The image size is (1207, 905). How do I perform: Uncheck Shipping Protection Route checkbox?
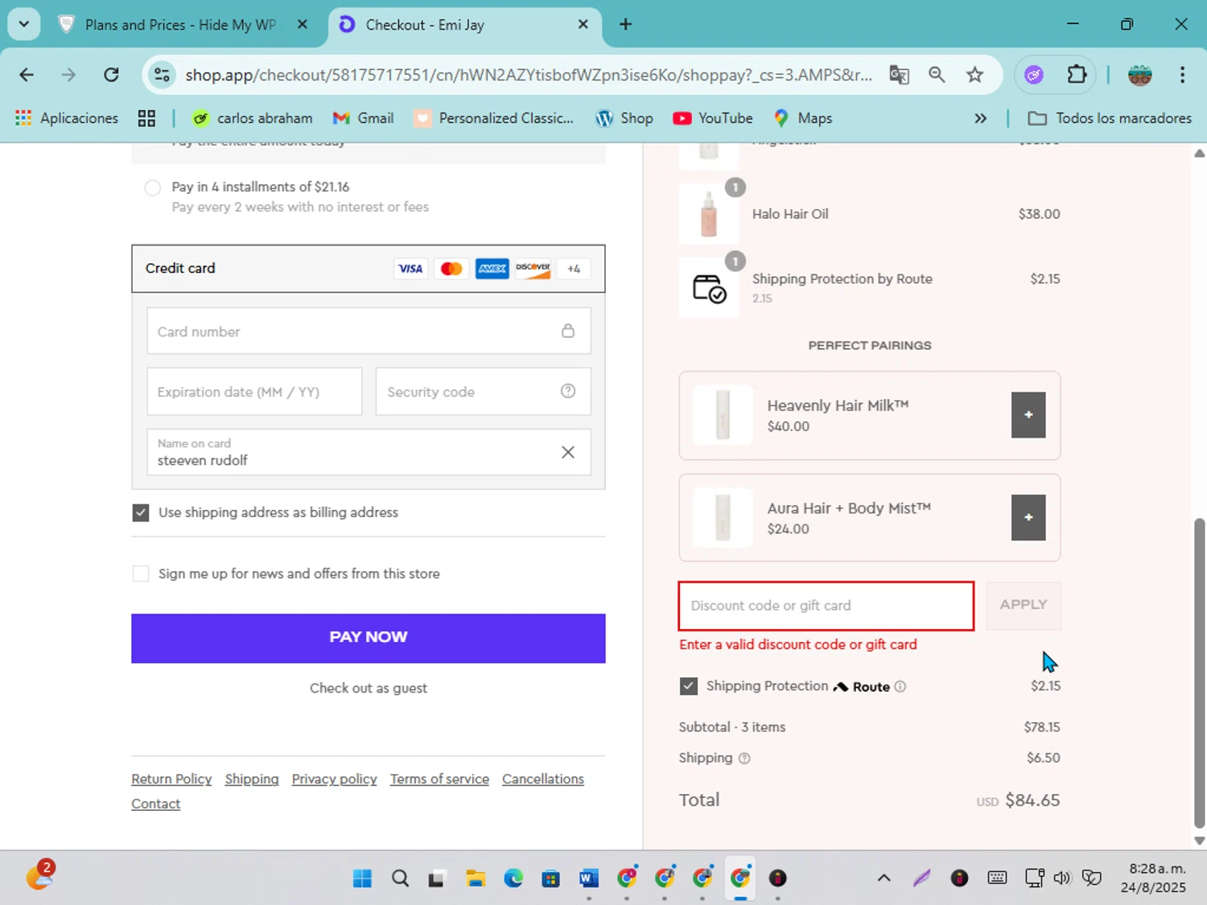(x=688, y=685)
